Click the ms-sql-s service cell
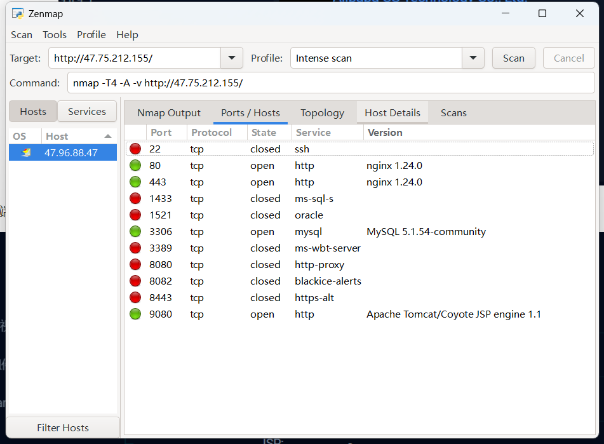This screenshot has width=604, height=444. pyautogui.click(x=314, y=199)
